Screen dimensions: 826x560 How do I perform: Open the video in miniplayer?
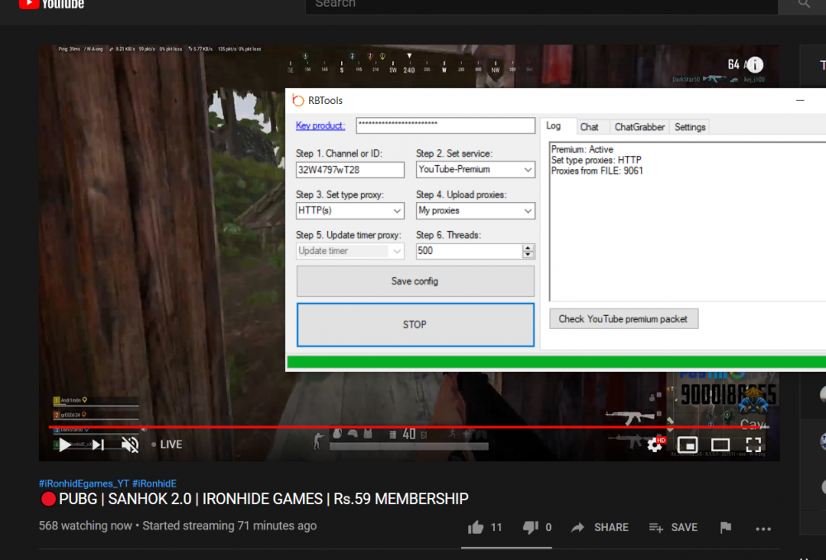[688, 444]
